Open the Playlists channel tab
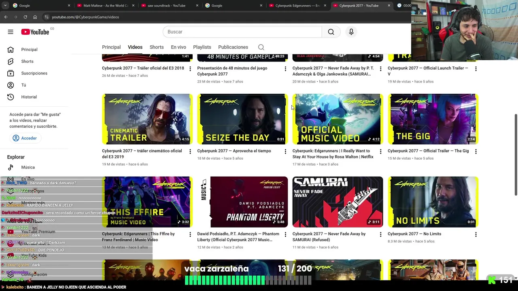The width and height of the screenshot is (518, 291). tap(202, 47)
